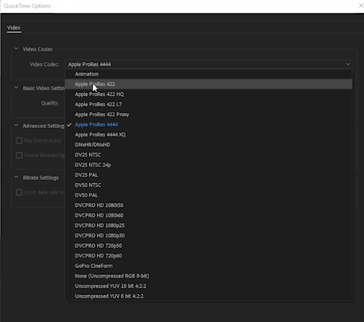The image size is (364, 322).
Task: Pick DVCPRO HD 1080p30 option
Action: pos(208,236)
